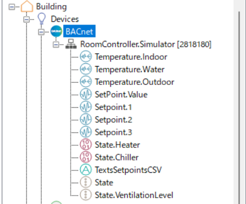Select the Temperature.Water item
This screenshot has height=204, width=246.
click(x=129, y=69)
